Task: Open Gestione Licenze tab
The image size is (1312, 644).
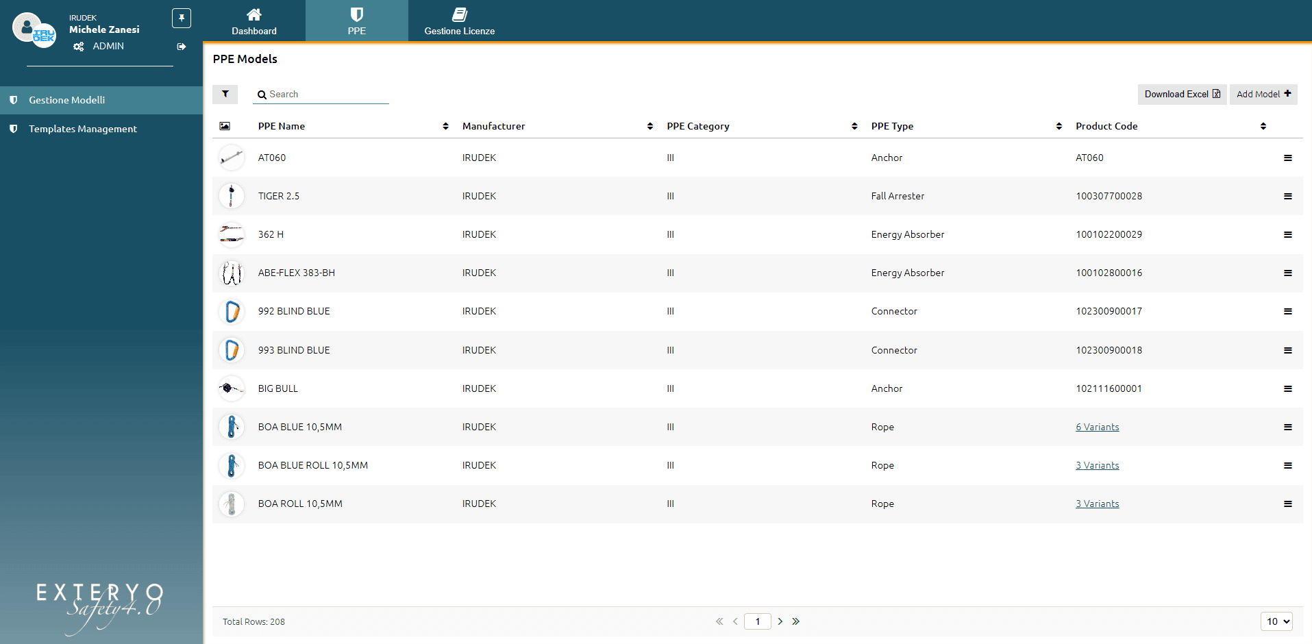Action: coord(460,21)
